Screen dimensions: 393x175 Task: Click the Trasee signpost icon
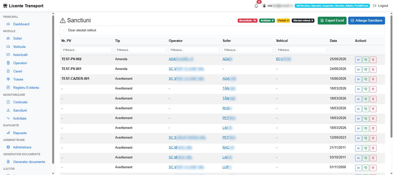coord(8,79)
